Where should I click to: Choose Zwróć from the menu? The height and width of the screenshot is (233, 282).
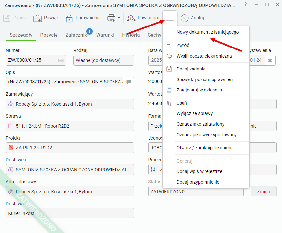206,45
